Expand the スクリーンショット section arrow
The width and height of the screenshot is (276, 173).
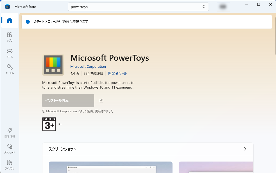click(x=245, y=149)
